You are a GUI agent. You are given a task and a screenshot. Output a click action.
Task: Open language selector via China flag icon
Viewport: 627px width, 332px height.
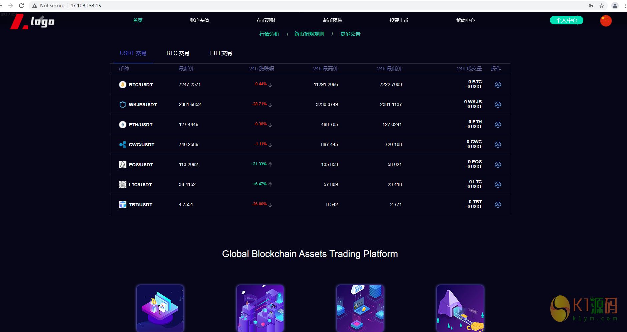(x=606, y=21)
